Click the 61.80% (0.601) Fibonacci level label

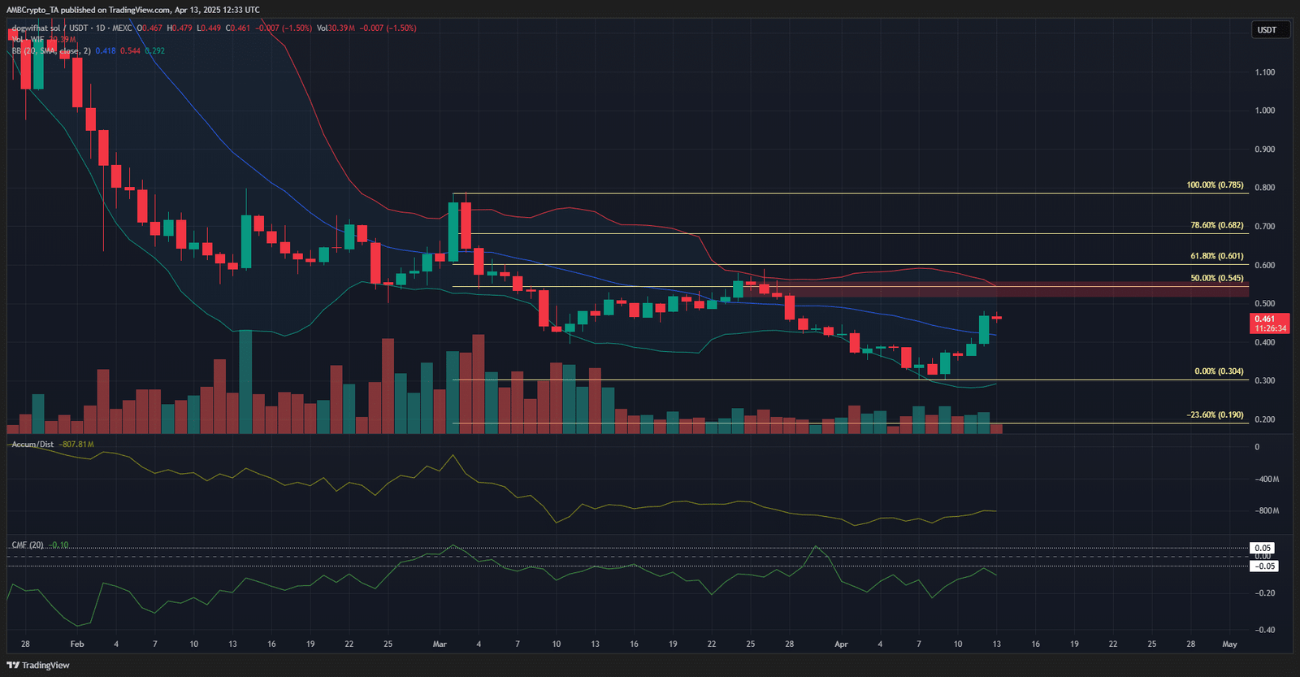coord(1216,256)
